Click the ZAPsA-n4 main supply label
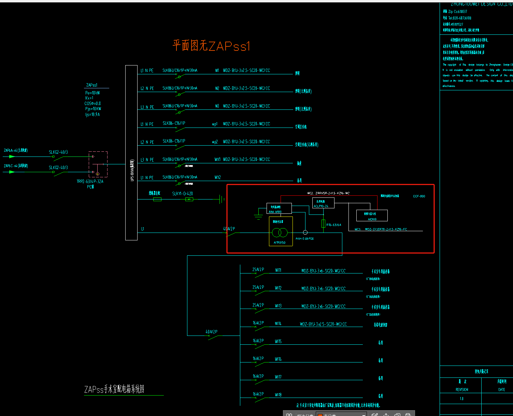The height and width of the screenshot is (416, 513). point(16,150)
